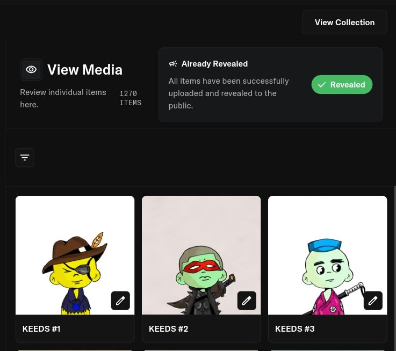Click the megaphone icon beside Already Revealed
This screenshot has height=351, width=396.
[173, 64]
